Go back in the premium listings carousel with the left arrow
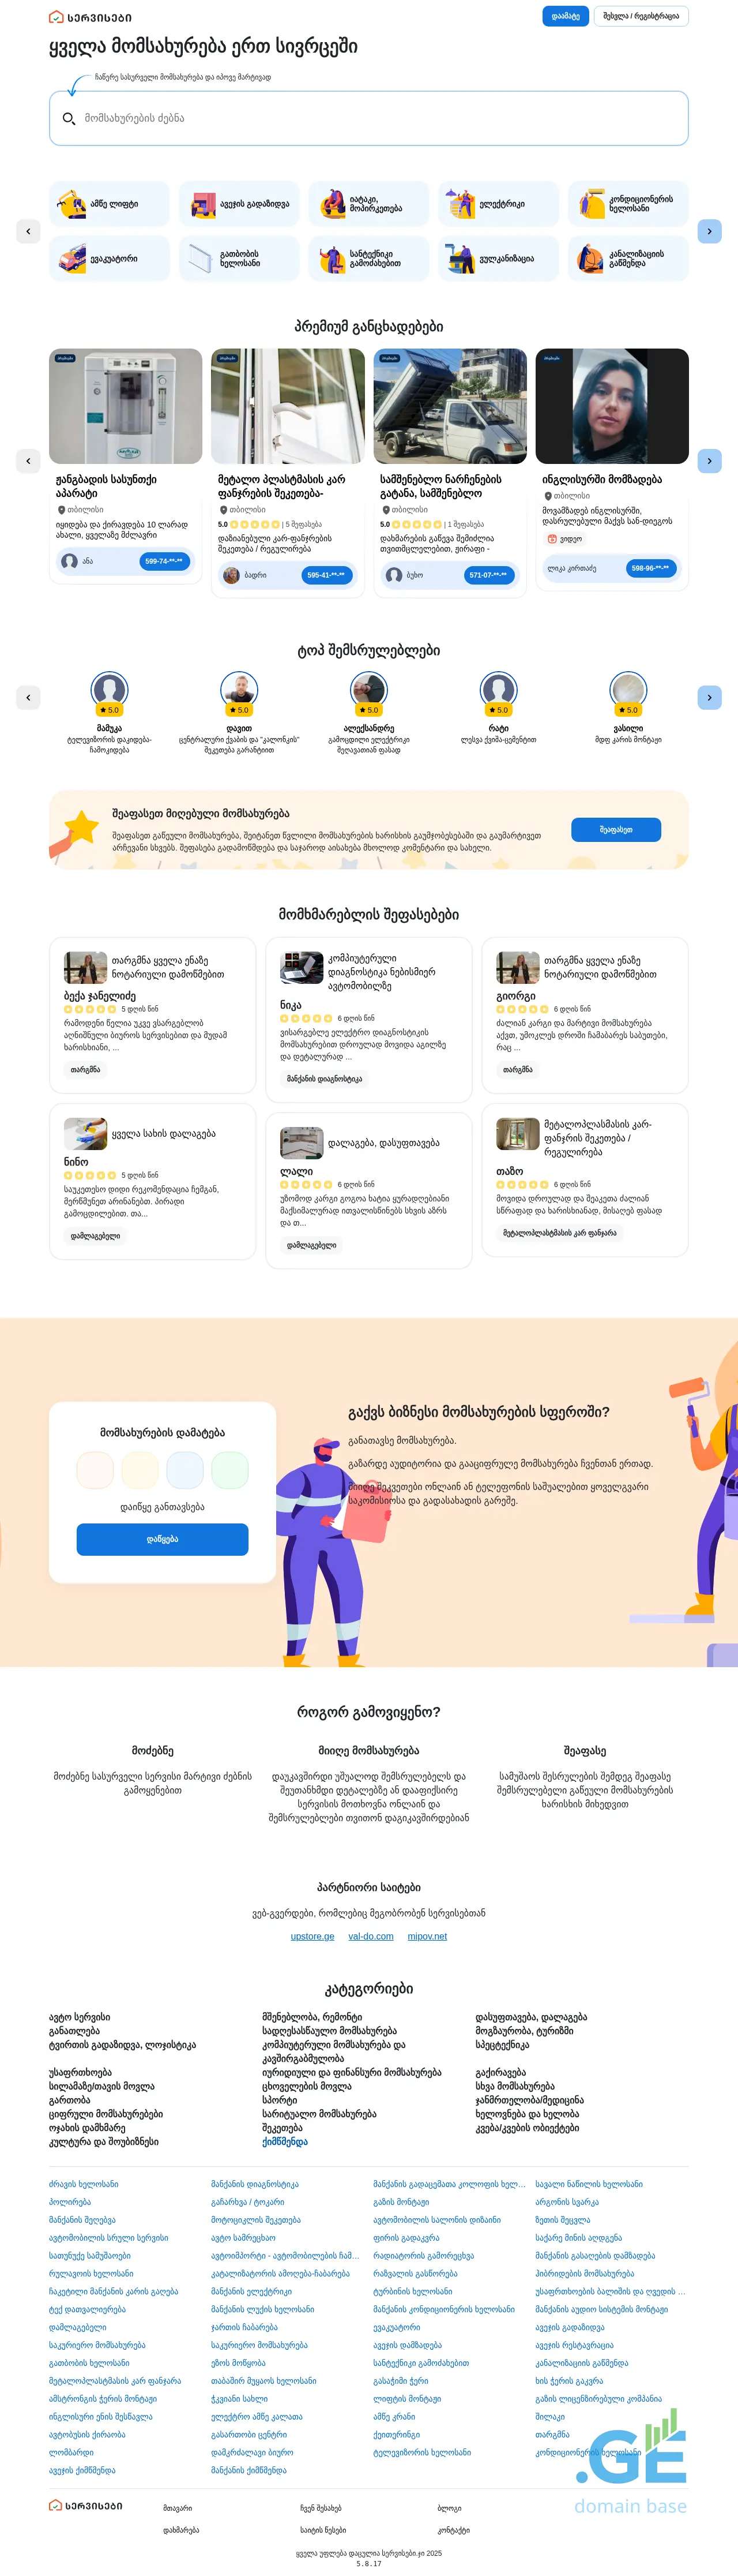The height and width of the screenshot is (2576, 738). [x=28, y=461]
